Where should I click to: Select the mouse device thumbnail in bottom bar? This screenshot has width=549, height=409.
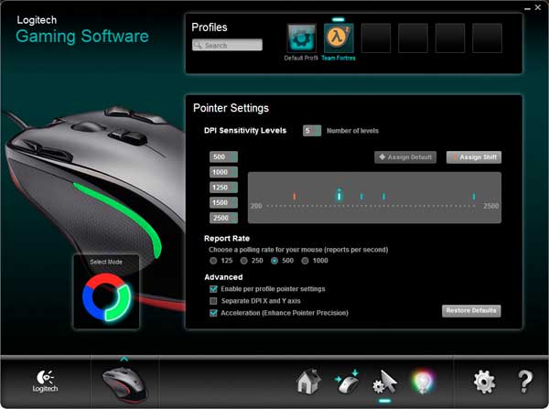(124, 384)
